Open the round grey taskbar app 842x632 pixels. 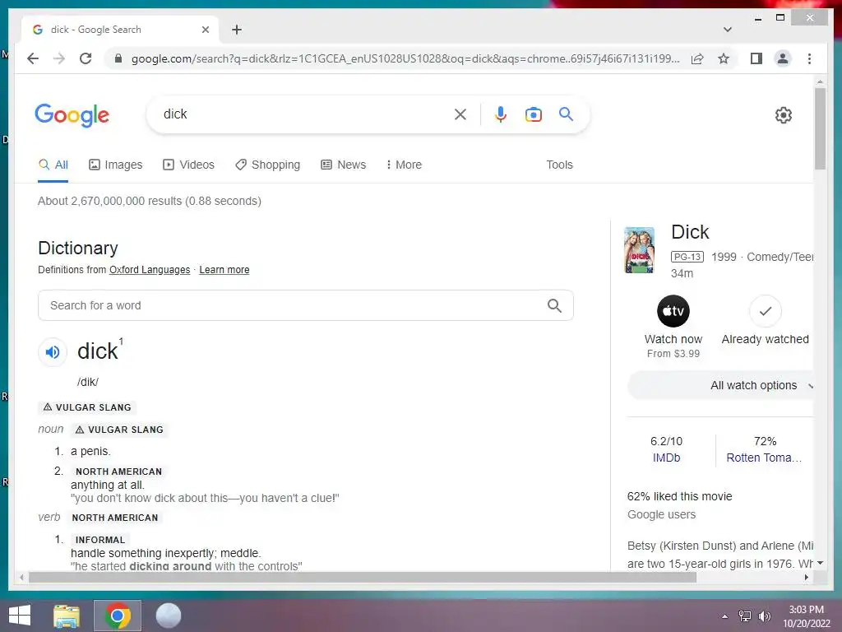(x=168, y=616)
